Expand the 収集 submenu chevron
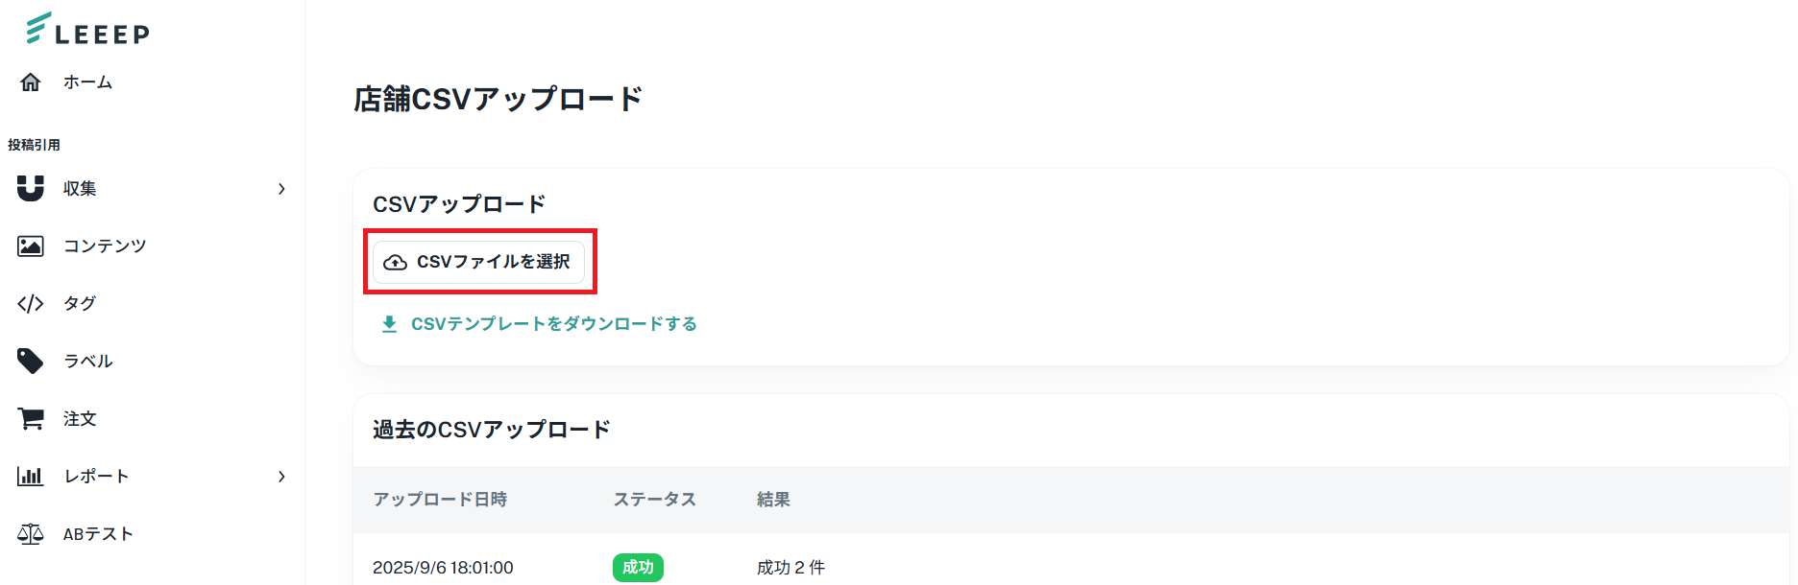 tap(281, 189)
